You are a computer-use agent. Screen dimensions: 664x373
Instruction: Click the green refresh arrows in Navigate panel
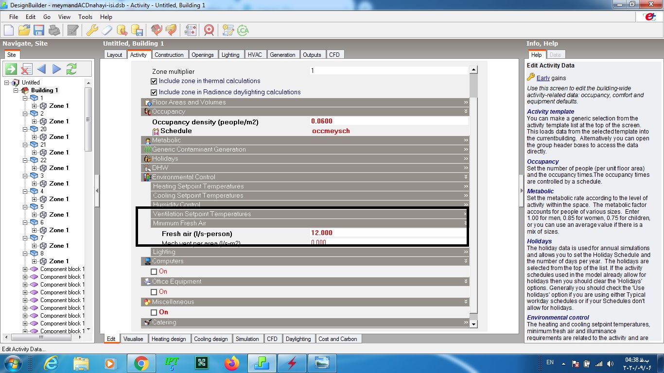point(71,69)
